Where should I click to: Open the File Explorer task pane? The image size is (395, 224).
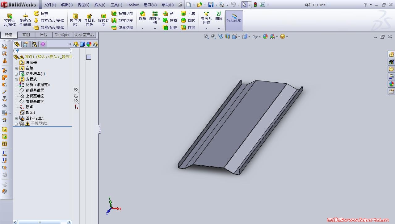392,69
